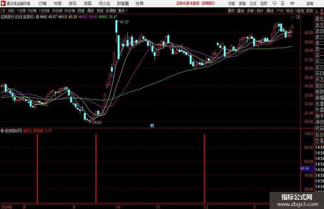Click the month 12 marker on time axis
Viewport: 324px width, 209px height.
tap(206, 207)
